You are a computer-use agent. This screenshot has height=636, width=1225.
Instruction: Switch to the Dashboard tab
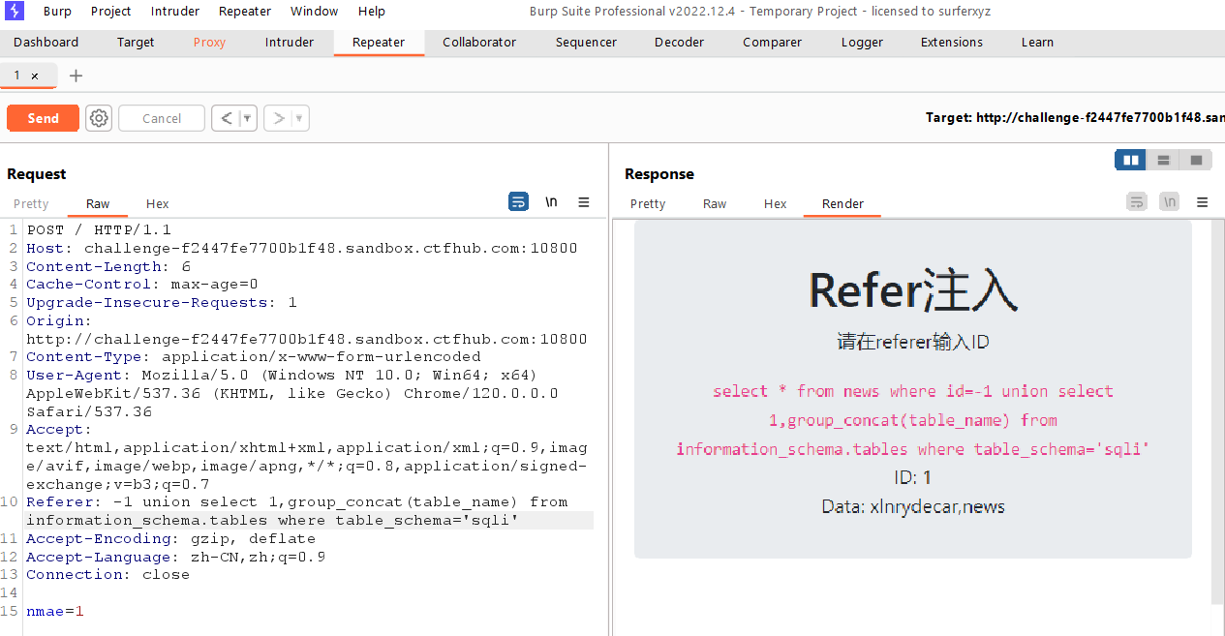(46, 42)
